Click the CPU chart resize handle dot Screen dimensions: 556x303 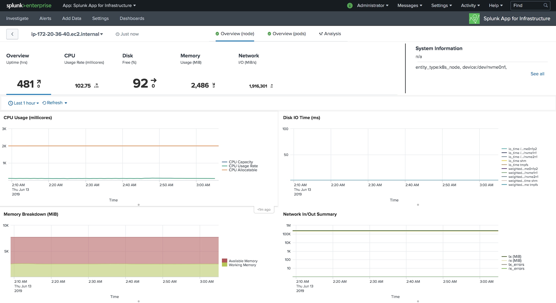[139, 205]
